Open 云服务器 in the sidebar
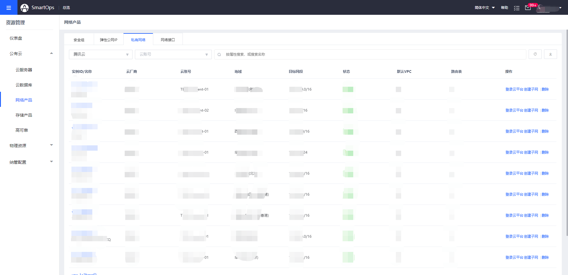568x275 pixels. 24,70
